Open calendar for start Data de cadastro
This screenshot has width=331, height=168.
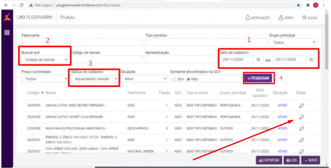[x=258, y=60]
